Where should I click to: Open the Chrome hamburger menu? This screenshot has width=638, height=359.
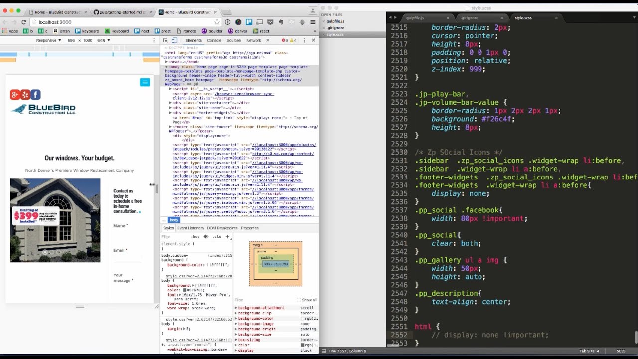click(x=313, y=22)
